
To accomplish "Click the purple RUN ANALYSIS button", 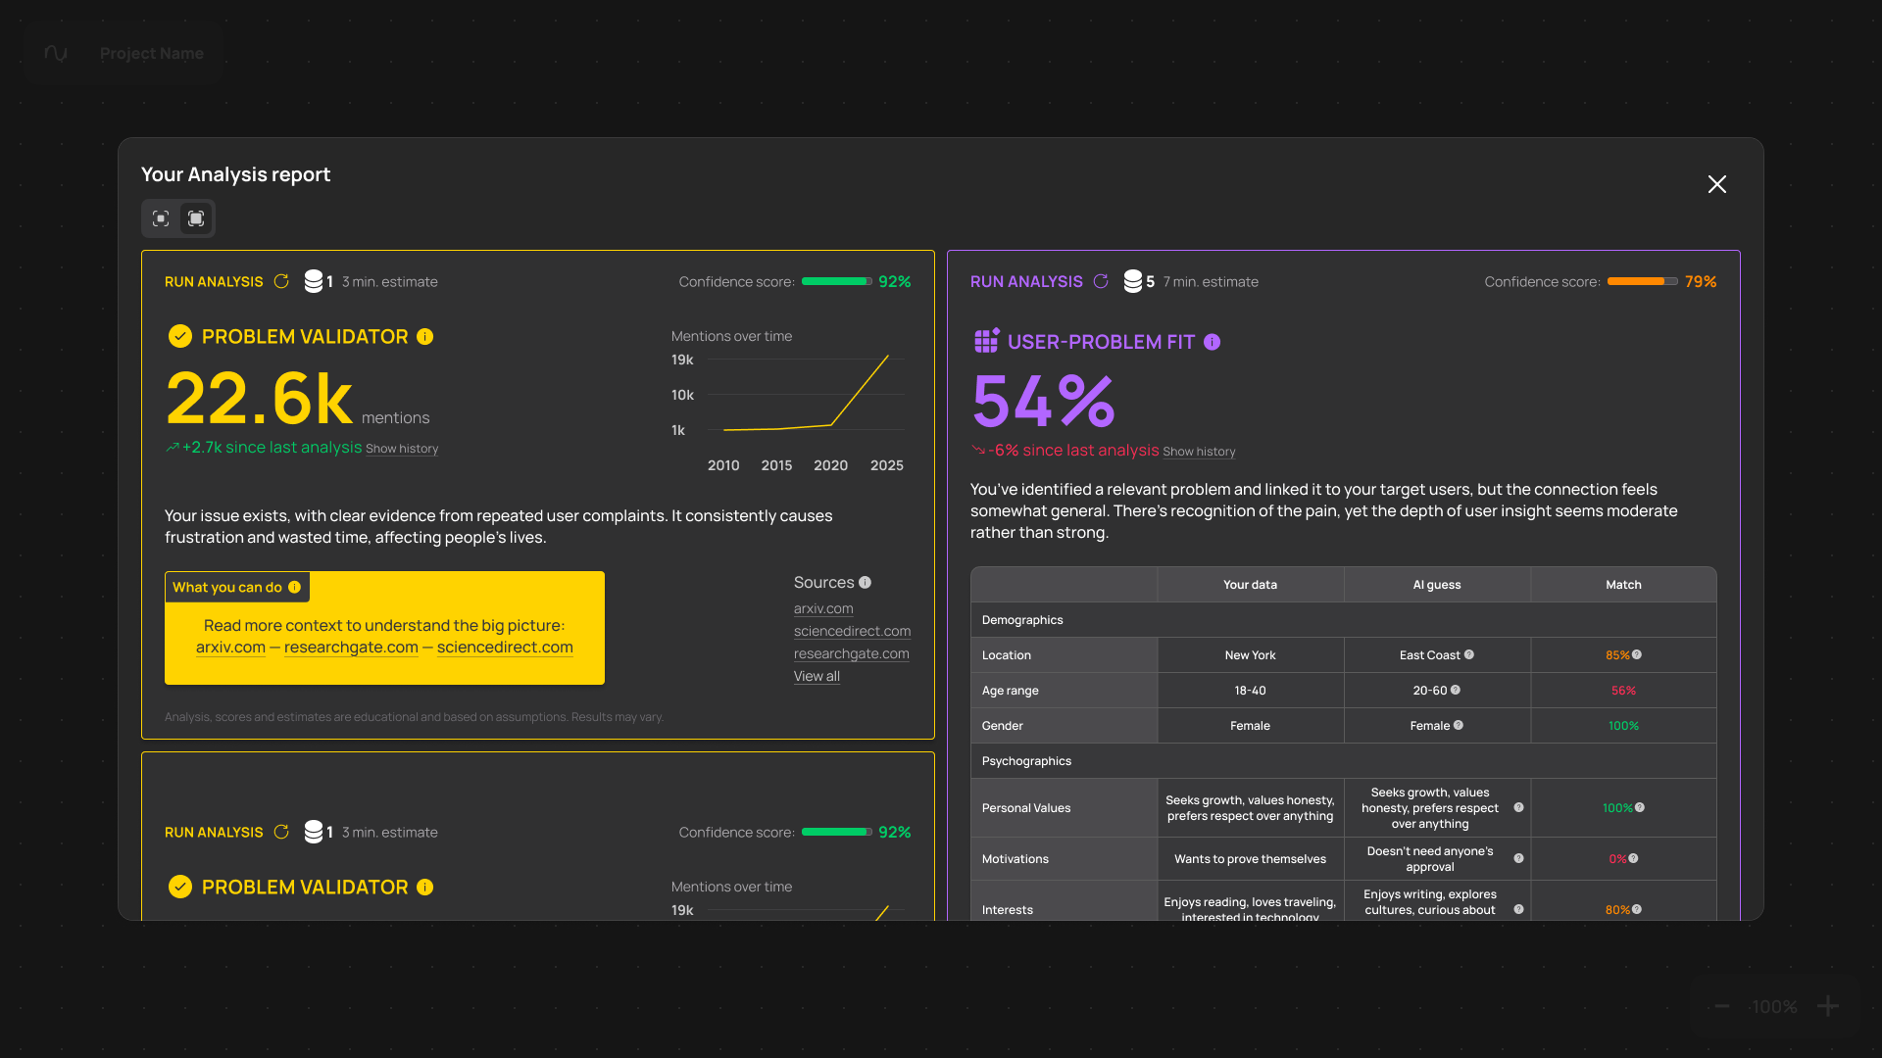I will point(1026,281).
